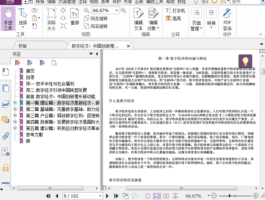Image resolution: width=265 pixels, height=200 pixels.
Task: Go to first page button
Action: [x=48, y=196]
